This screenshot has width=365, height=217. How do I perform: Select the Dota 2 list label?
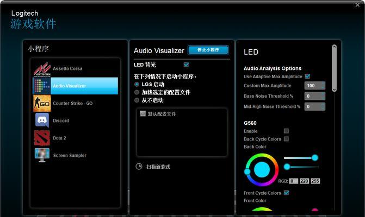[x=59, y=138]
